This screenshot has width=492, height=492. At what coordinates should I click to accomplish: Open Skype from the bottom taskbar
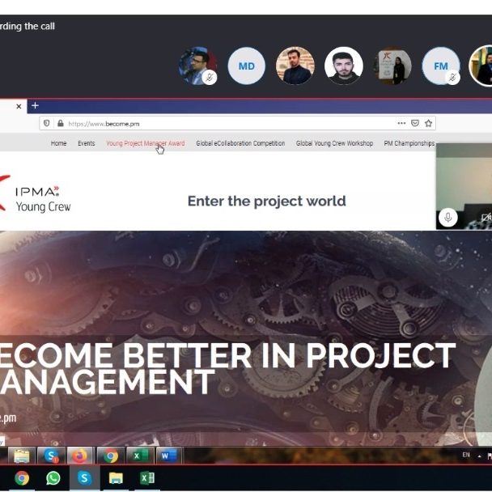click(84, 478)
